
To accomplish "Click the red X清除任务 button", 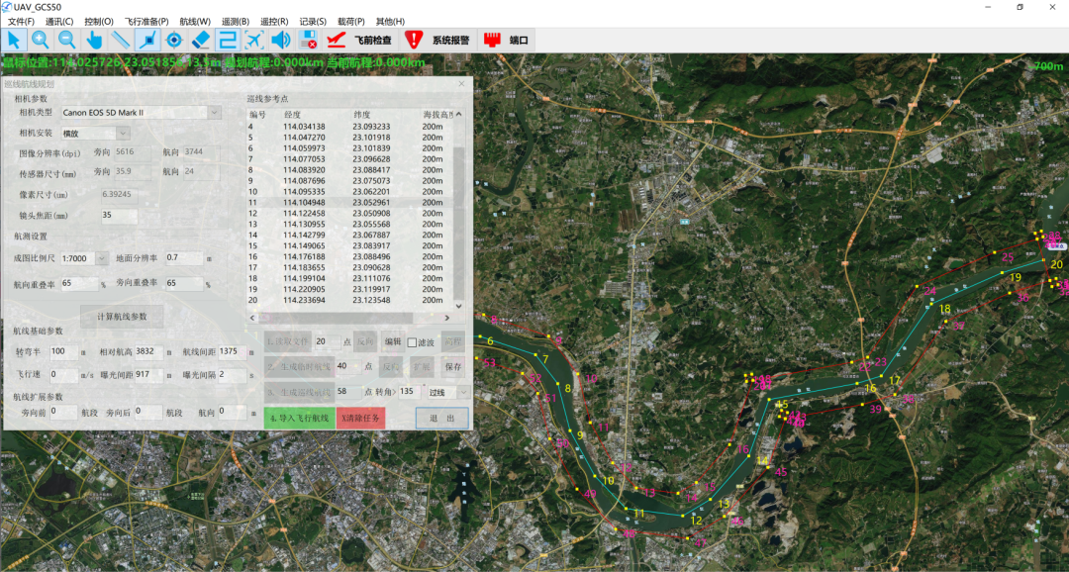I will [x=360, y=418].
